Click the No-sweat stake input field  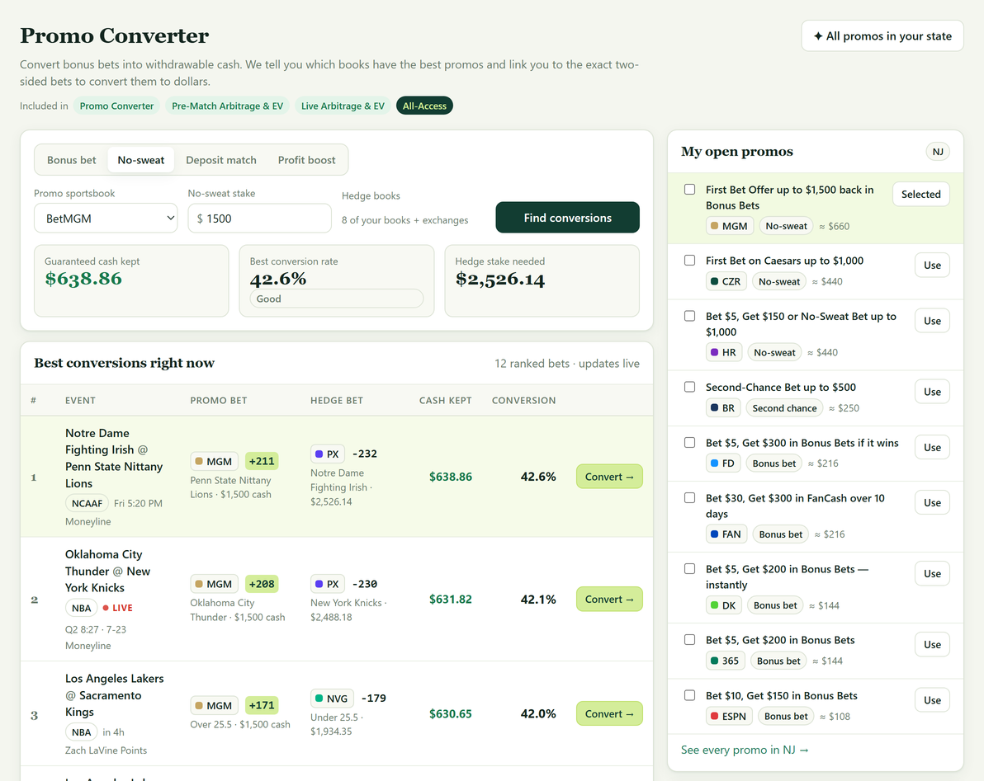pos(259,218)
